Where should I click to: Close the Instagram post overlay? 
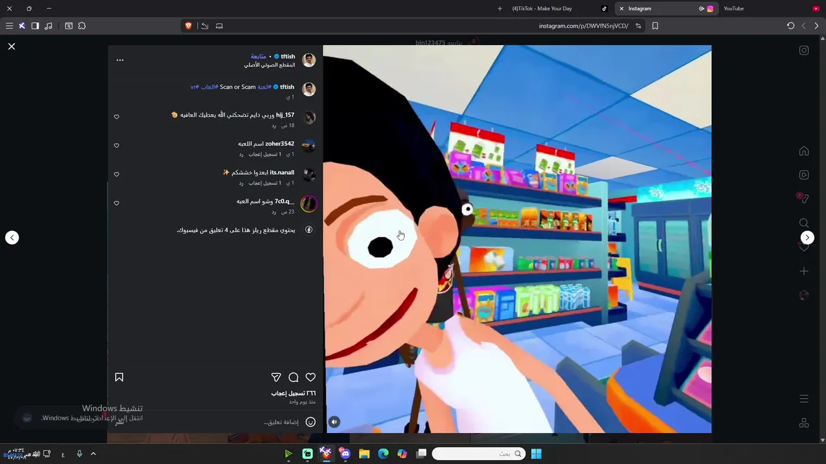click(12, 46)
